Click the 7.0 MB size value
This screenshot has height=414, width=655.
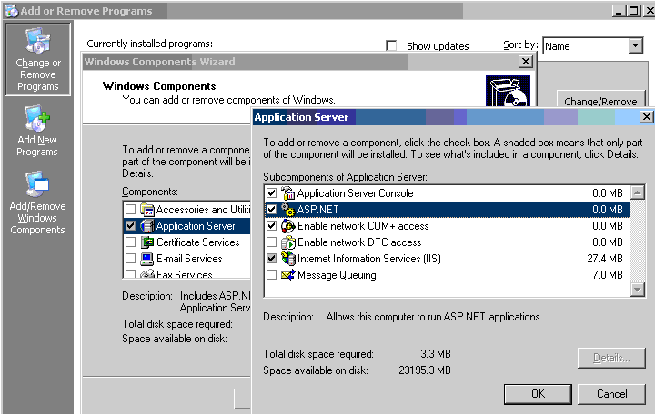point(608,275)
